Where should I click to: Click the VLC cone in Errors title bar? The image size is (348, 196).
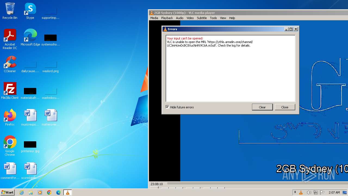165,29
